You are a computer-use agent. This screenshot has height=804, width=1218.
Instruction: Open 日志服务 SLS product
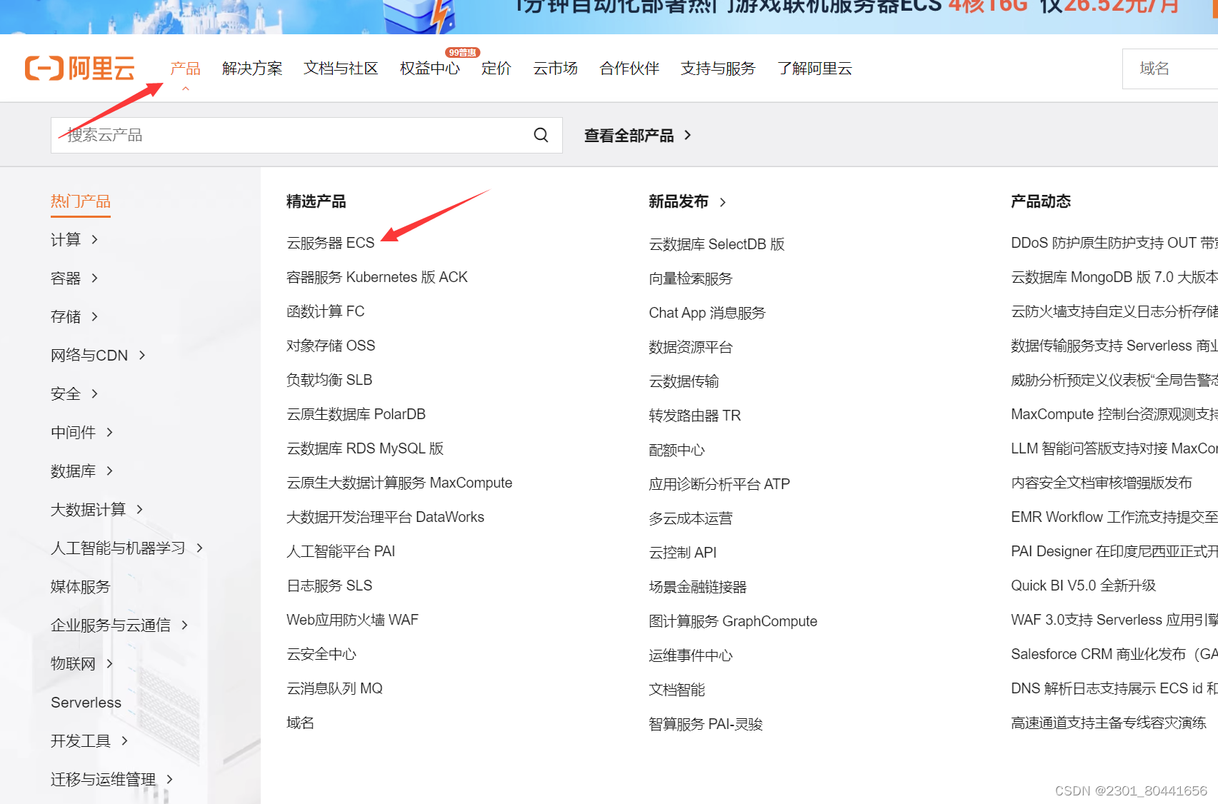click(329, 586)
